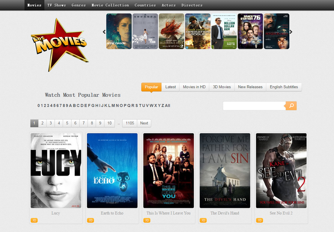Click HD badge under This Is Where I Leave You
The width and height of the screenshot is (334, 232).
click(147, 220)
